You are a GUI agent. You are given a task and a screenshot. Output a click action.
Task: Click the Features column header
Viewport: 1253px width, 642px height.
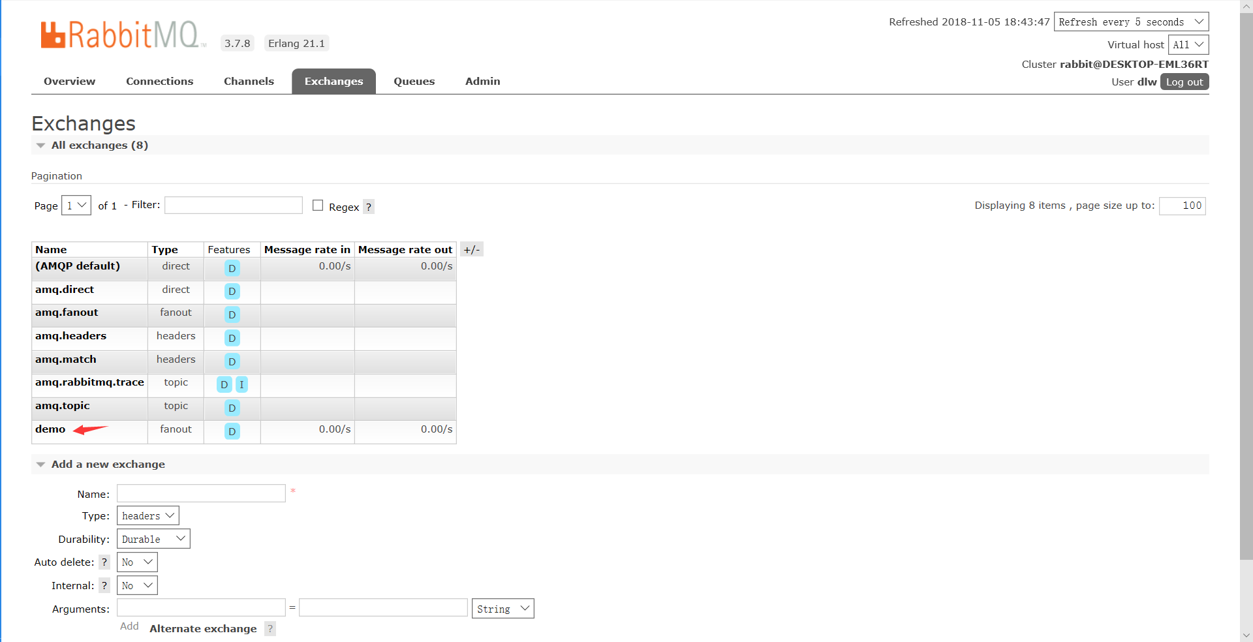click(x=229, y=250)
